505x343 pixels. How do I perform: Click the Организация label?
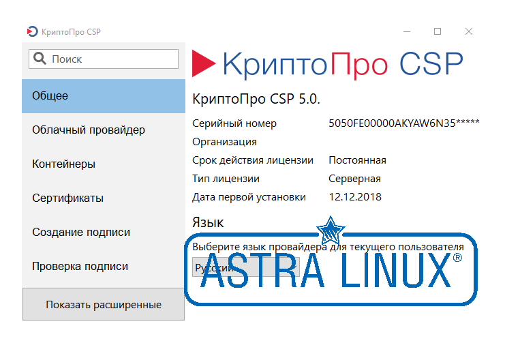(x=224, y=142)
